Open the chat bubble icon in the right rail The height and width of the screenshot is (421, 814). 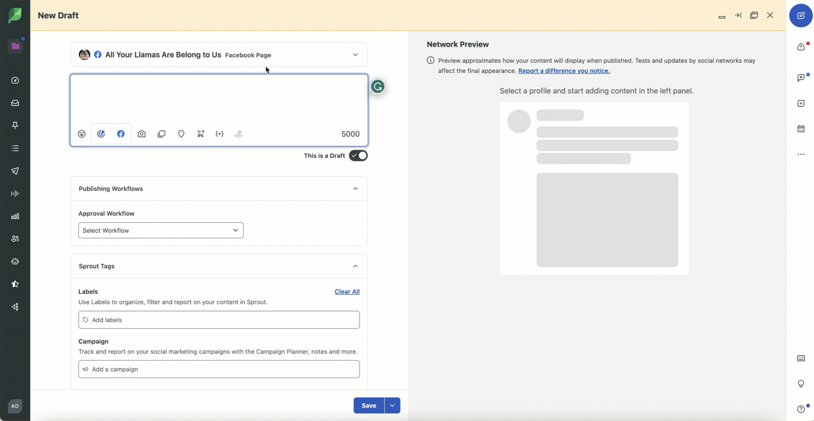[x=801, y=77]
